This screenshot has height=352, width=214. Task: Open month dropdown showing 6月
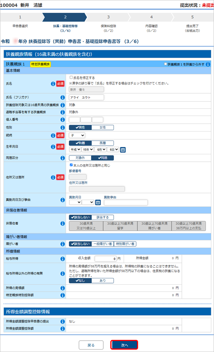[x=100, y=150]
